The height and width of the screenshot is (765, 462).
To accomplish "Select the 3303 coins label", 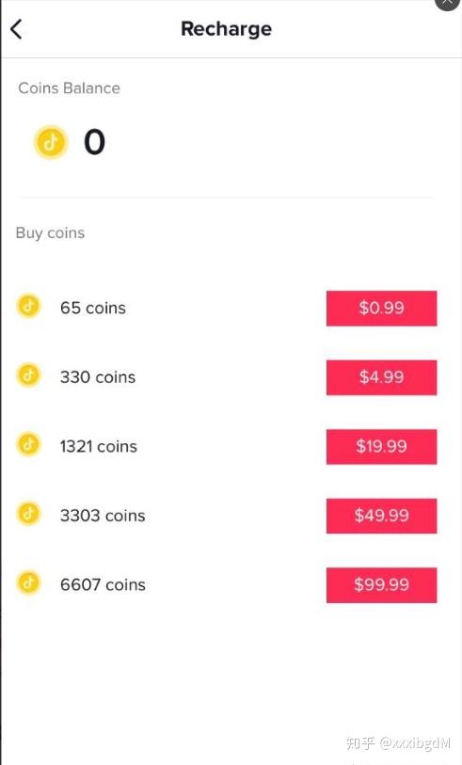I will click(x=103, y=516).
